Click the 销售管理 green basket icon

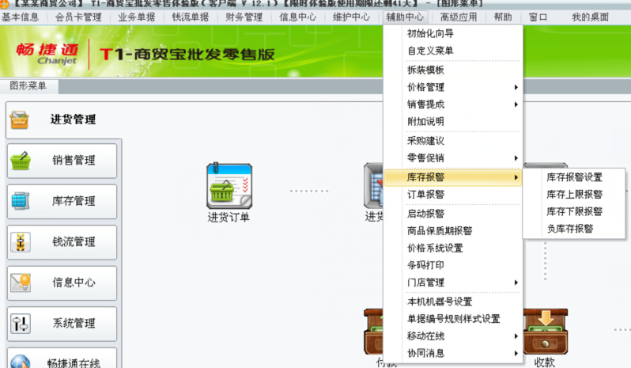click(x=21, y=161)
